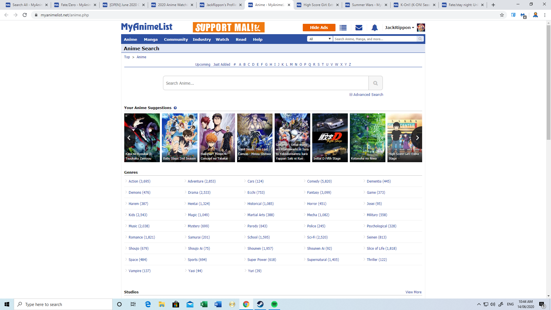Open the Community menu in navbar

click(x=176, y=39)
